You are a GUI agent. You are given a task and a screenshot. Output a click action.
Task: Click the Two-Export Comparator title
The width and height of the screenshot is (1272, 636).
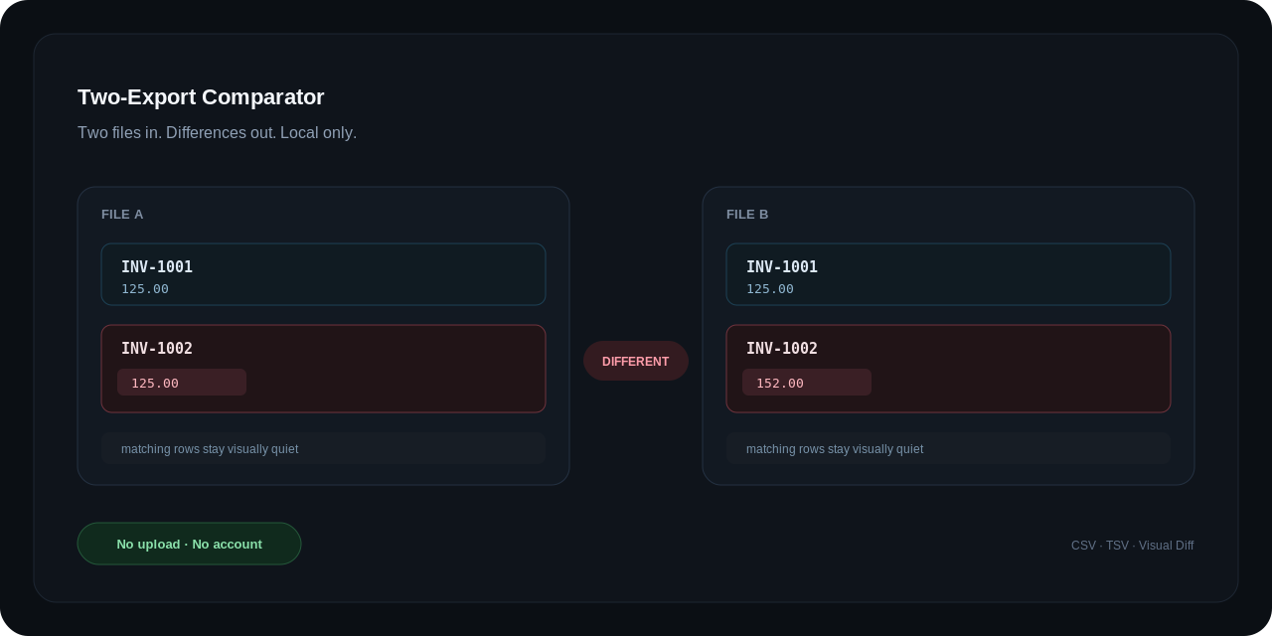[x=201, y=97]
